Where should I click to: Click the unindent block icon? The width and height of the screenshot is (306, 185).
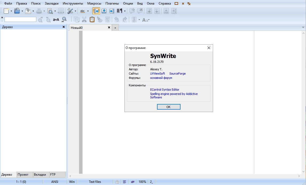point(157,11)
